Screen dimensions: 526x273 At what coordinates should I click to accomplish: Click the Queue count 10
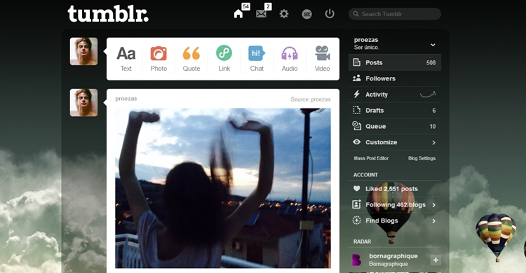433,126
